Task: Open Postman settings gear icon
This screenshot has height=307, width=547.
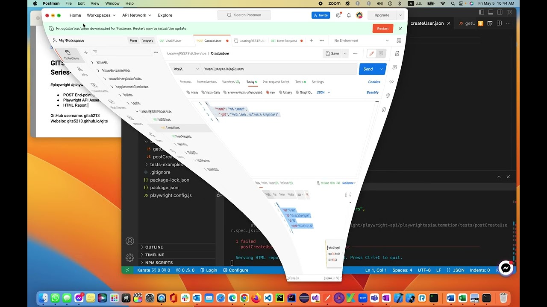Action: pos(338,15)
